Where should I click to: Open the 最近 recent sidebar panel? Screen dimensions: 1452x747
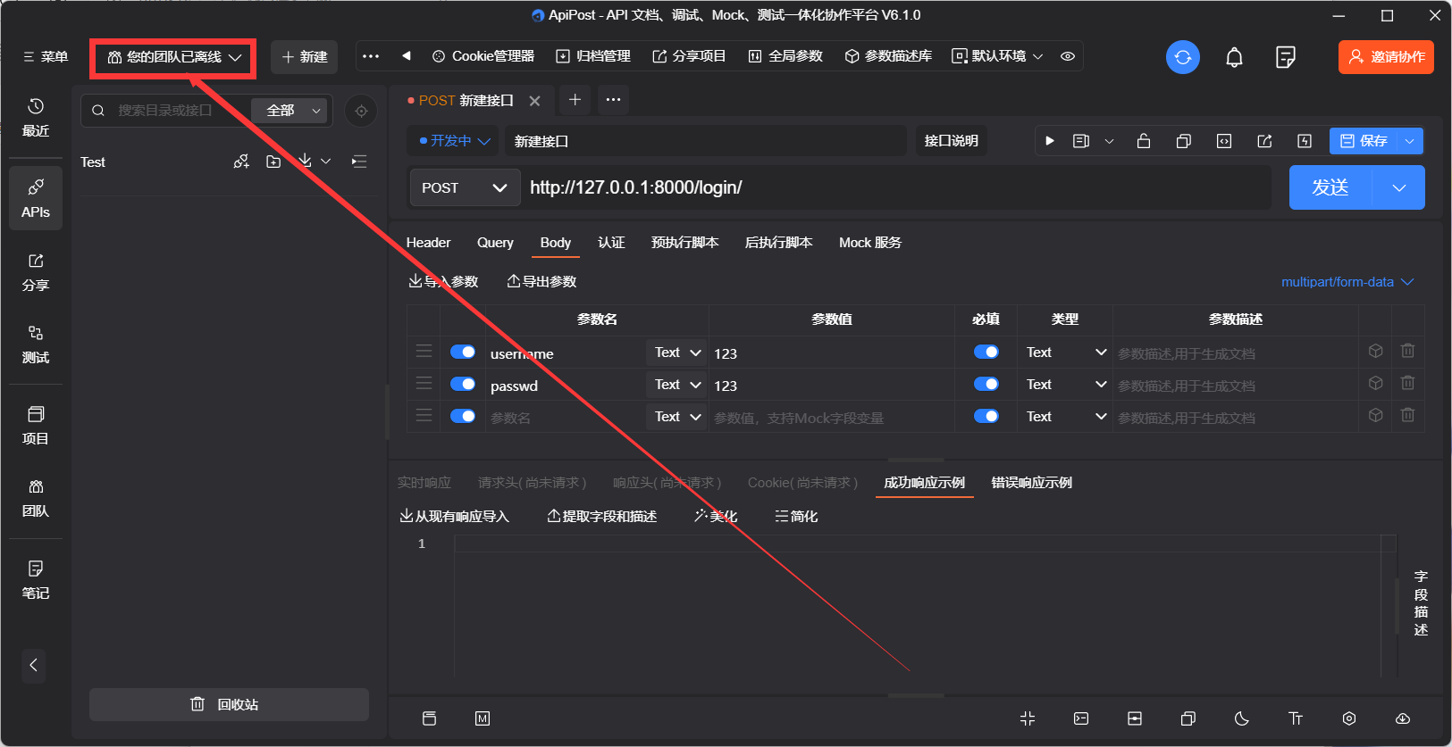pos(36,117)
